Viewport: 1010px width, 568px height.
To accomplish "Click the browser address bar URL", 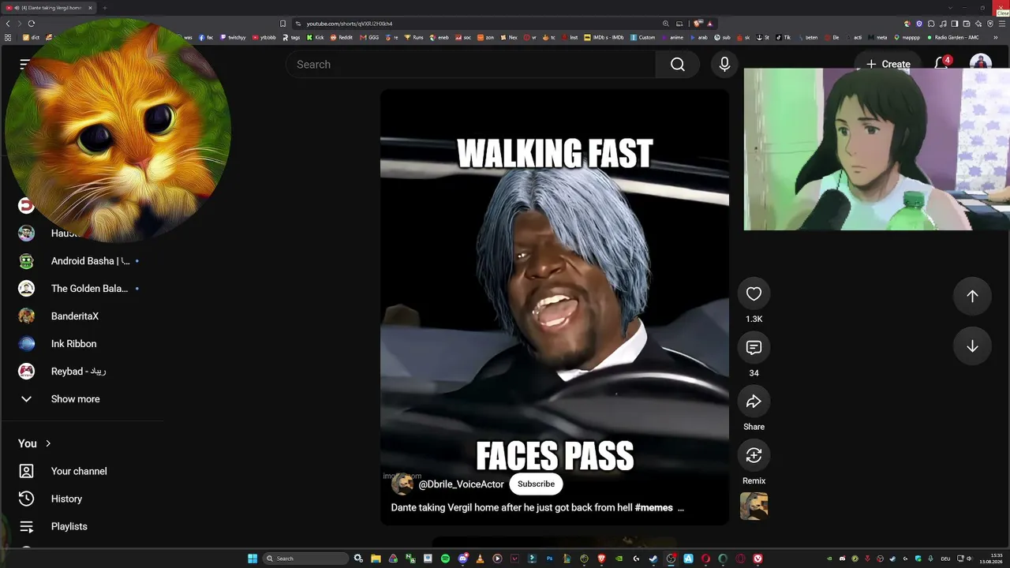I will coord(350,24).
